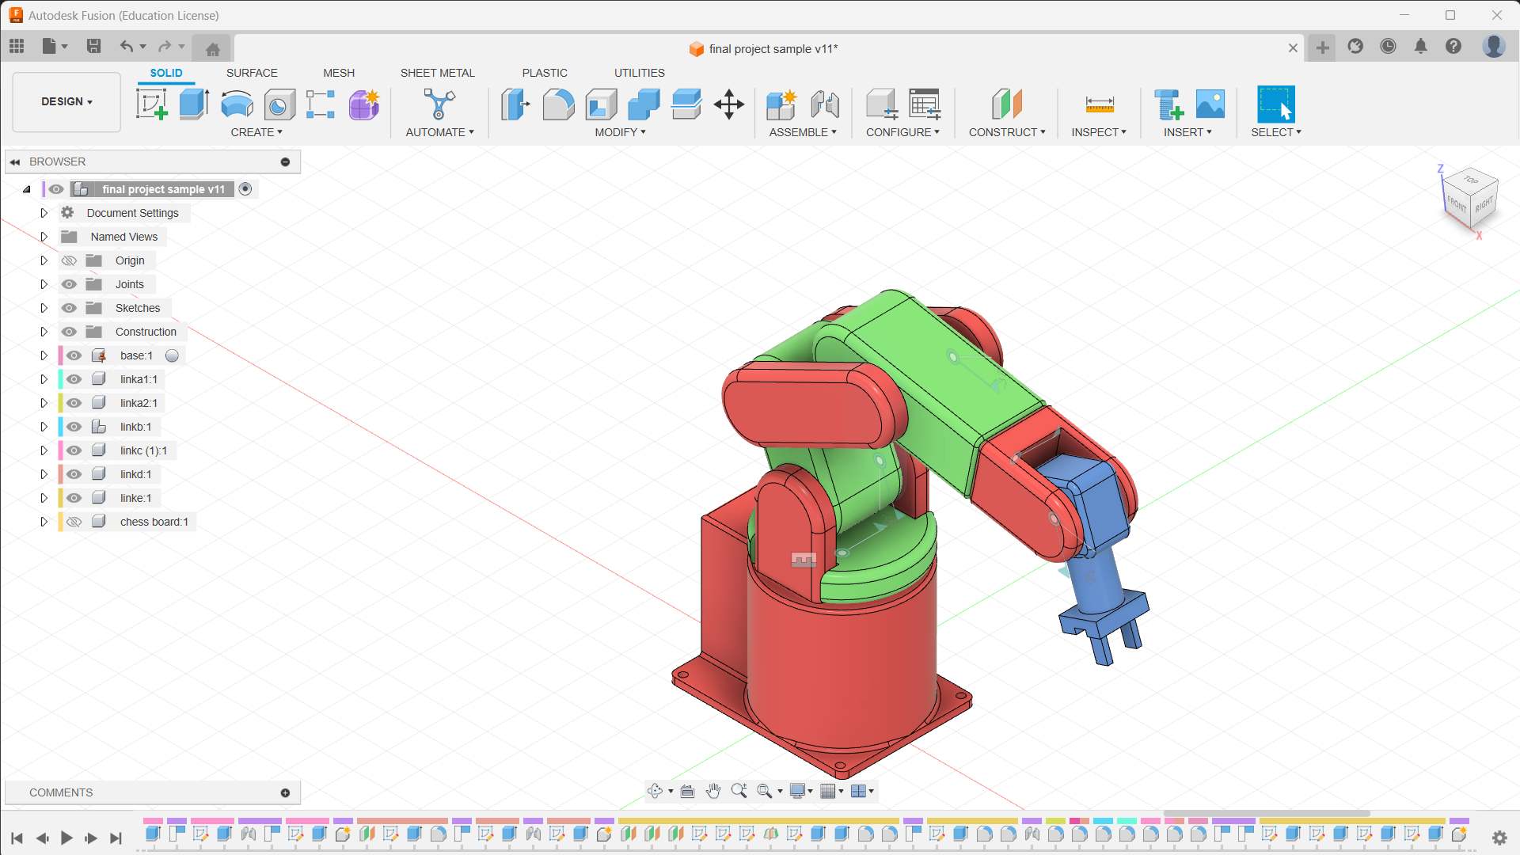Open the Pan hand tool
The width and height of the screenshot is (1520, 855).
[x=713, y=791]
